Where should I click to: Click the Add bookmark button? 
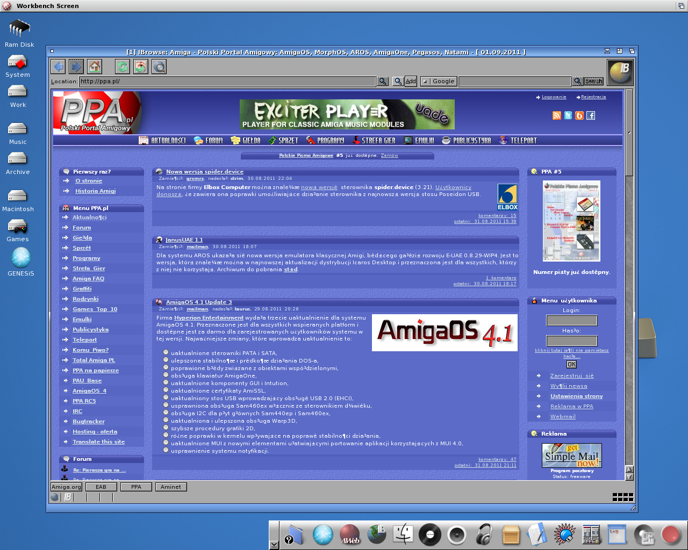tap(411, 81)
